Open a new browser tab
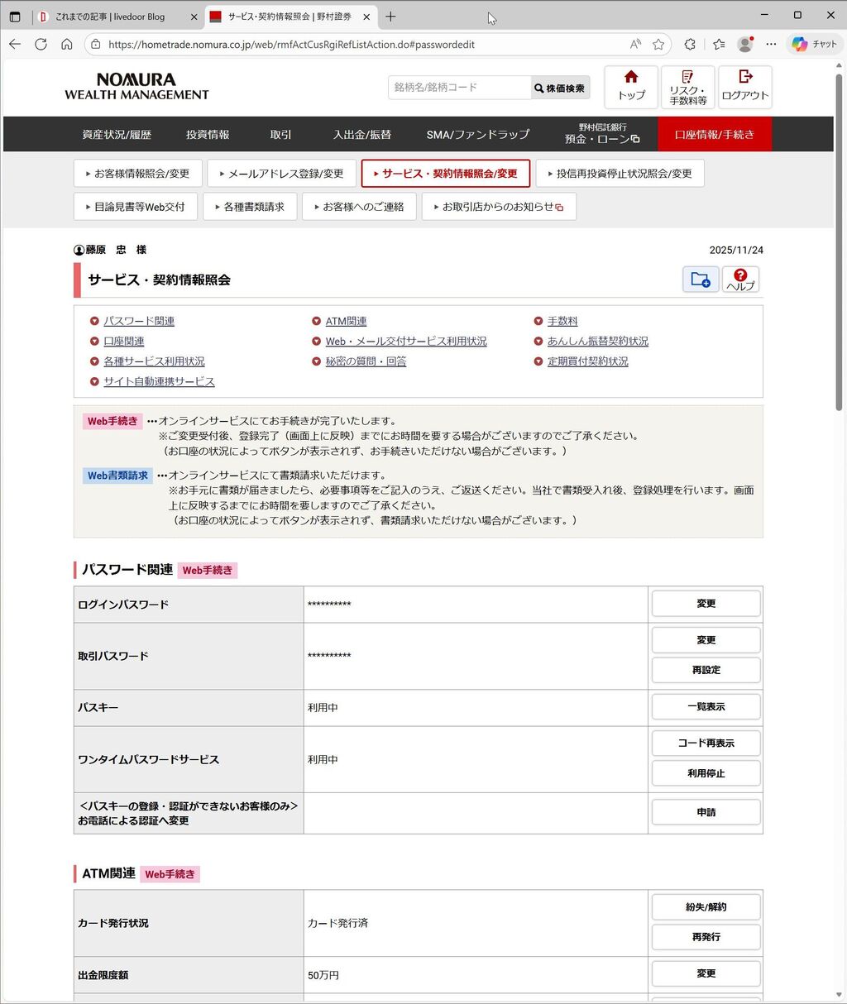The image size is (847, 1004). click(390, 17)
